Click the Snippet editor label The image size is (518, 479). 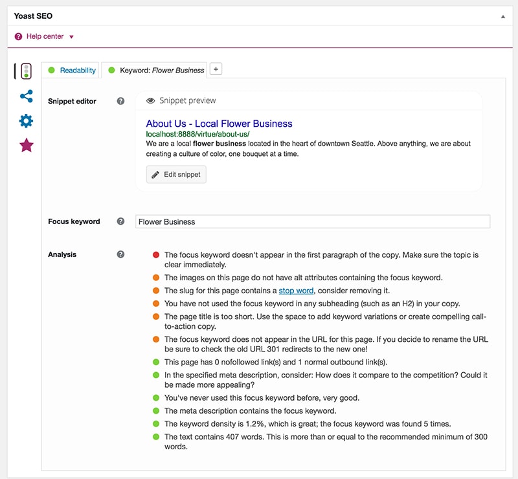(x=72, y=101)
